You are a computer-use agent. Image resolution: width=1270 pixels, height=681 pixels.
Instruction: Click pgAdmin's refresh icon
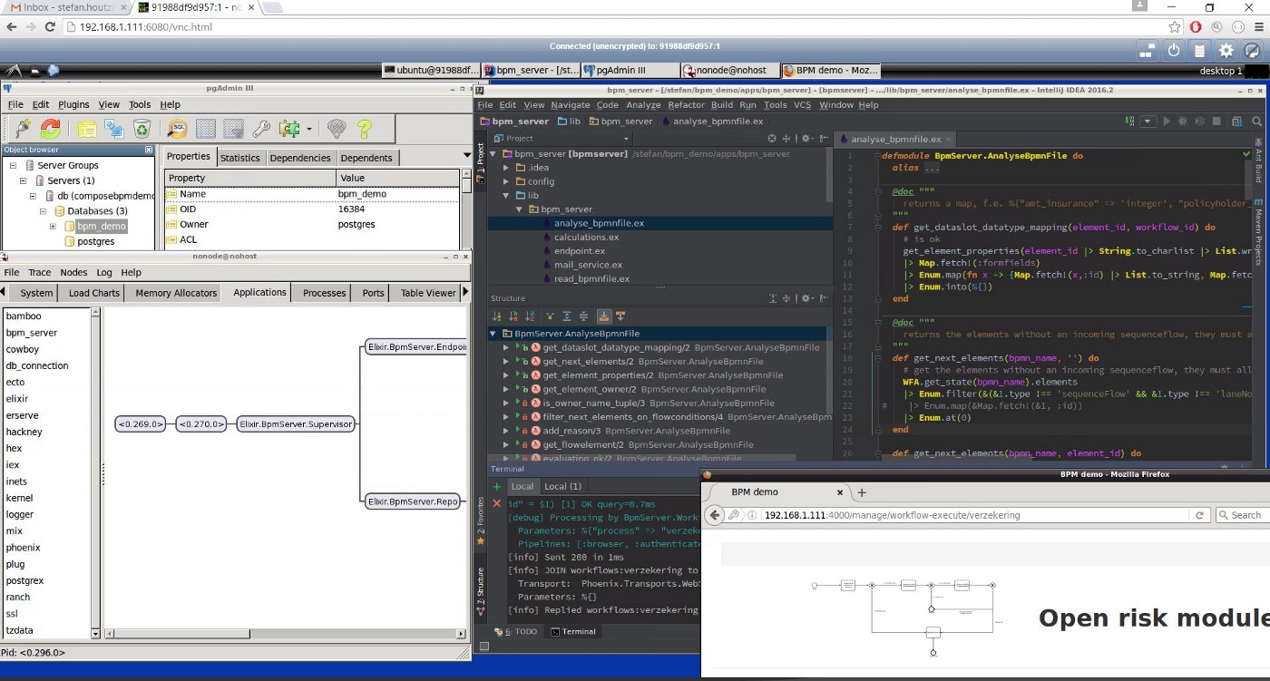click(x=51, y=129)
